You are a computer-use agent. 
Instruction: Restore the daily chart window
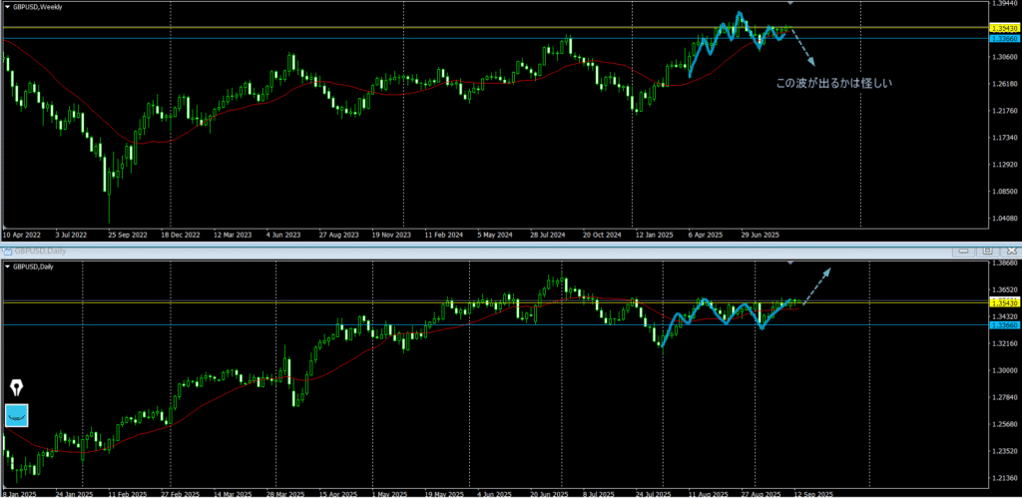pyautogui.click(x=986, y=249)
